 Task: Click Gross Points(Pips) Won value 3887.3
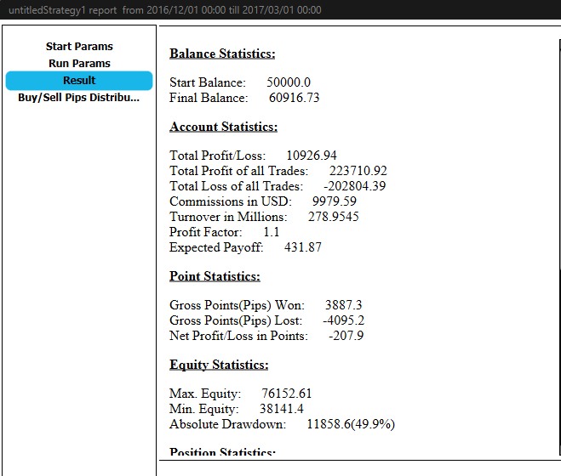point(343,305)
